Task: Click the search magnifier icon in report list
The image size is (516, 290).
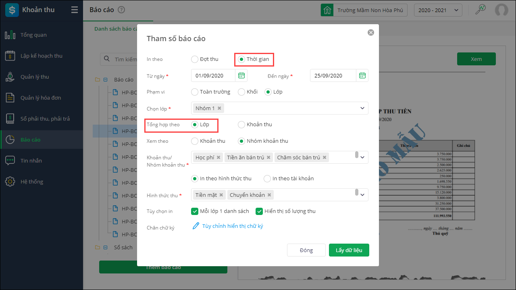Action: pyautogui.click(x=107, y=59)
